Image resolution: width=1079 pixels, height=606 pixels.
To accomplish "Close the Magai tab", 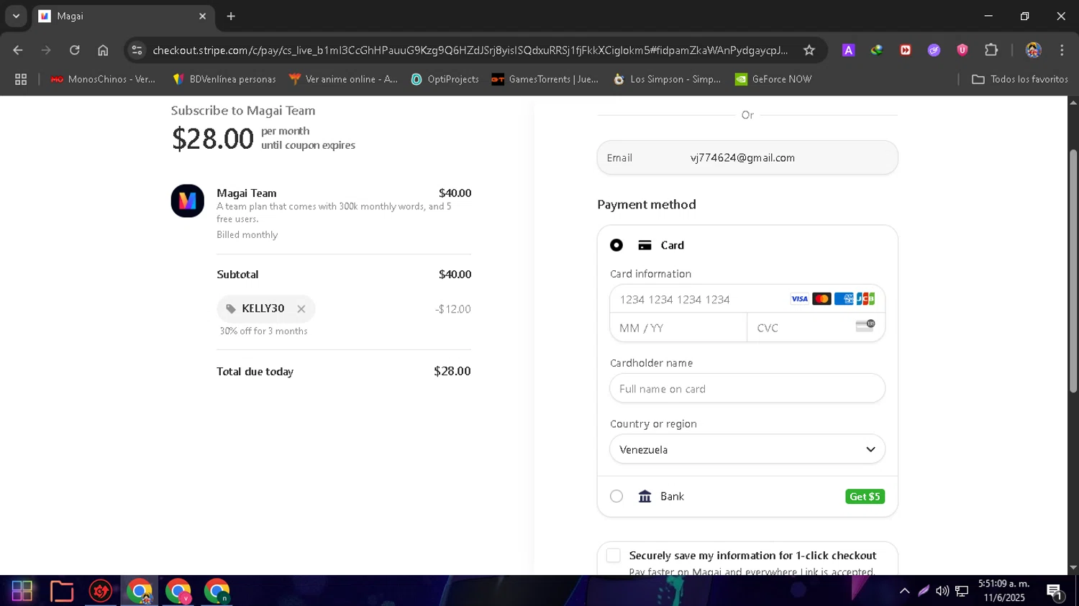I will [202, 16].
